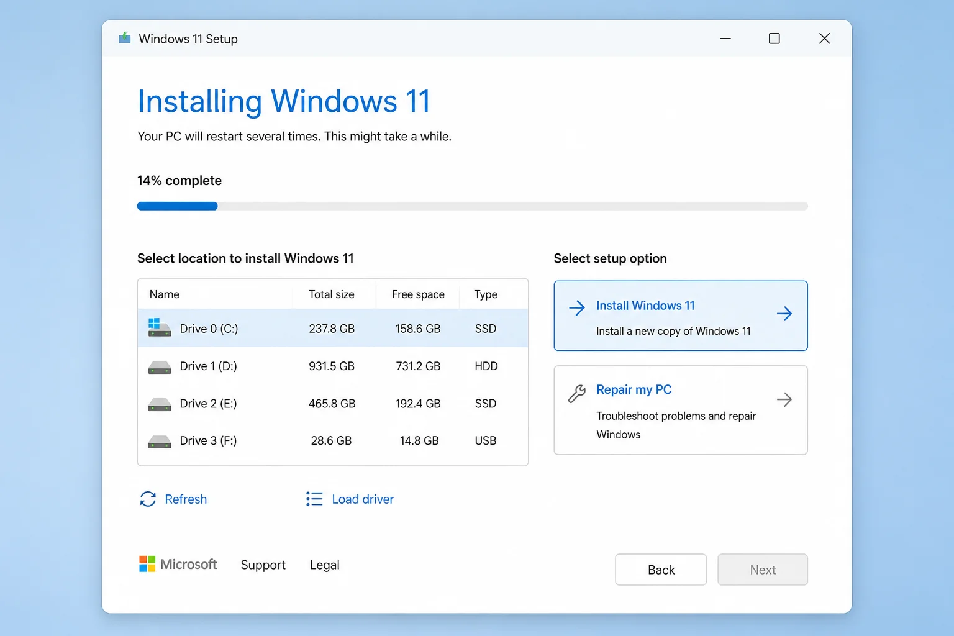Image resolution: width=954 pixels, height=636 pixels.
Task: Click 'Install a new copy of Windows 11' text
Action: [673, 331]
